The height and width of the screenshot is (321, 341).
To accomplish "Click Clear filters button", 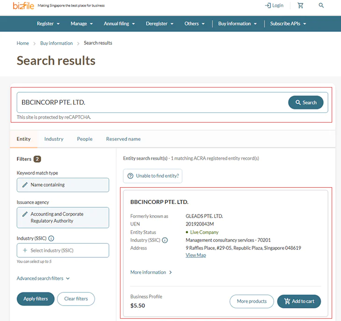I will pyautogui.click(x=76, y=299).
